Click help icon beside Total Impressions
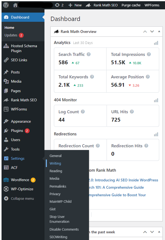Screen dimensions: 165x240 pos(149,54)
